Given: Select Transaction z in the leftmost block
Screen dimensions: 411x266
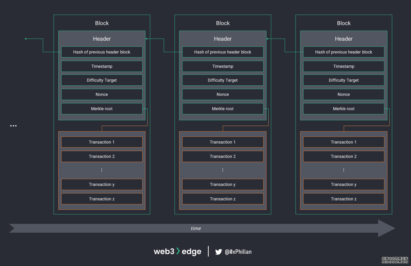Looking at the screenshot, I should (x=102, y=199).
